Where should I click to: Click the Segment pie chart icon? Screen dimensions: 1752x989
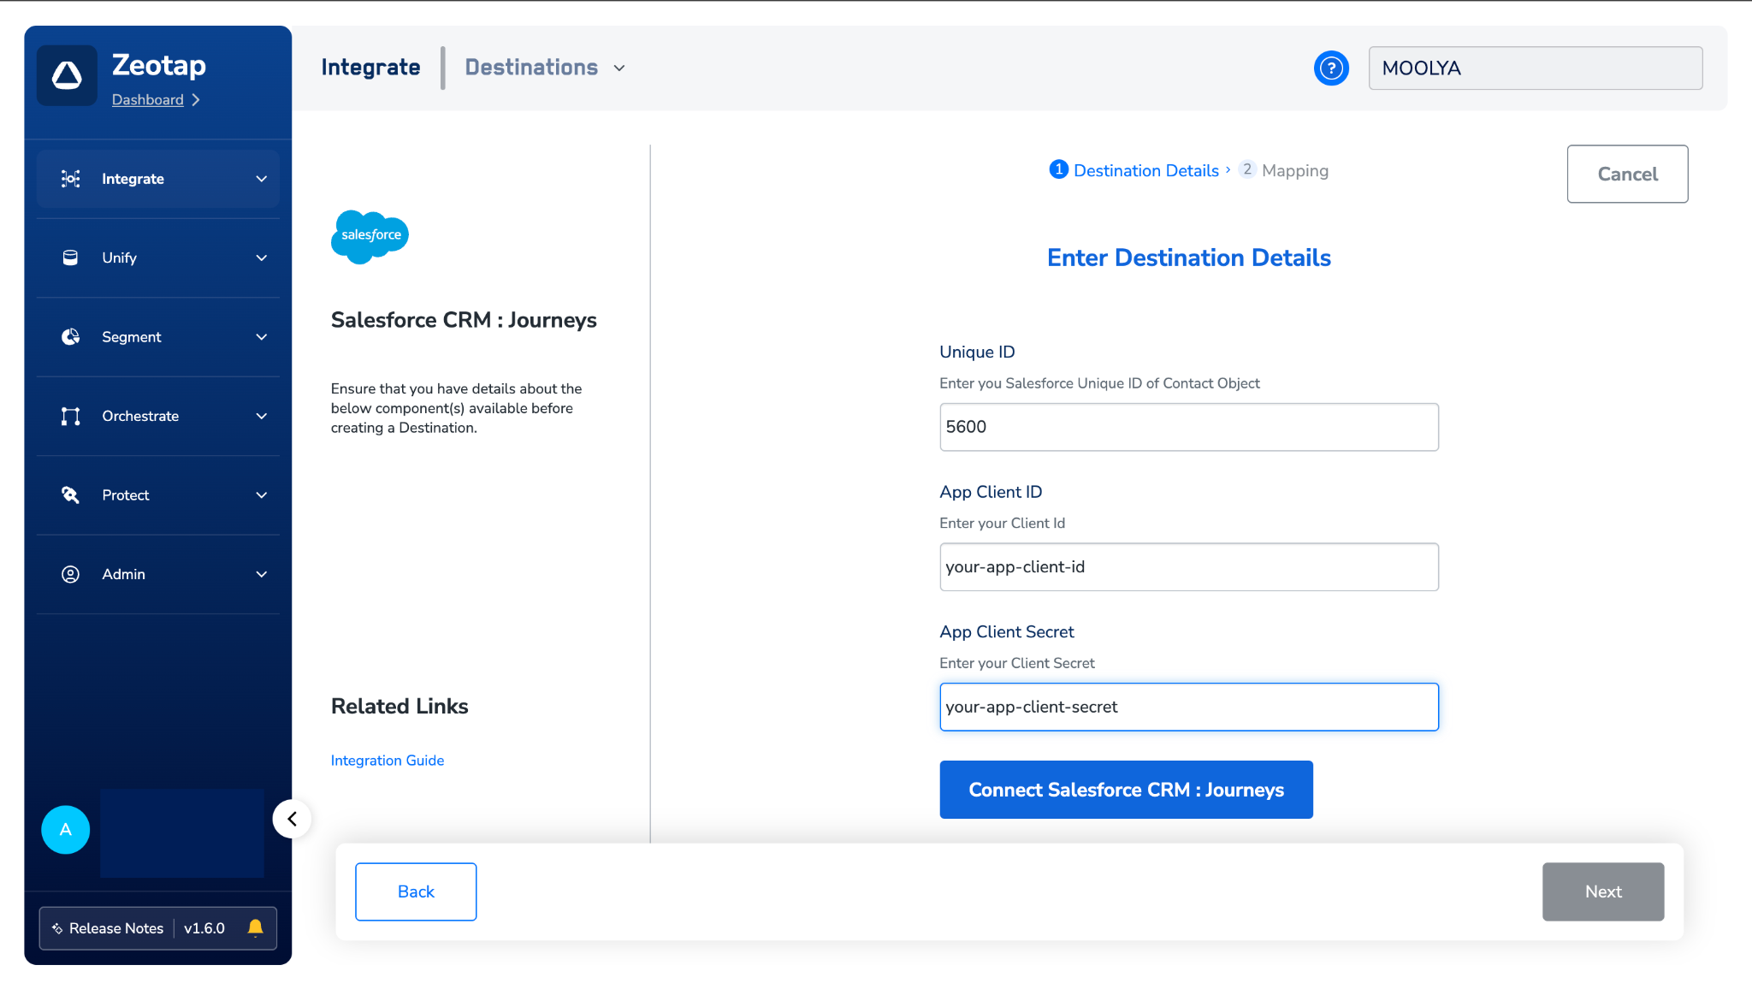[x=70, y=337]
